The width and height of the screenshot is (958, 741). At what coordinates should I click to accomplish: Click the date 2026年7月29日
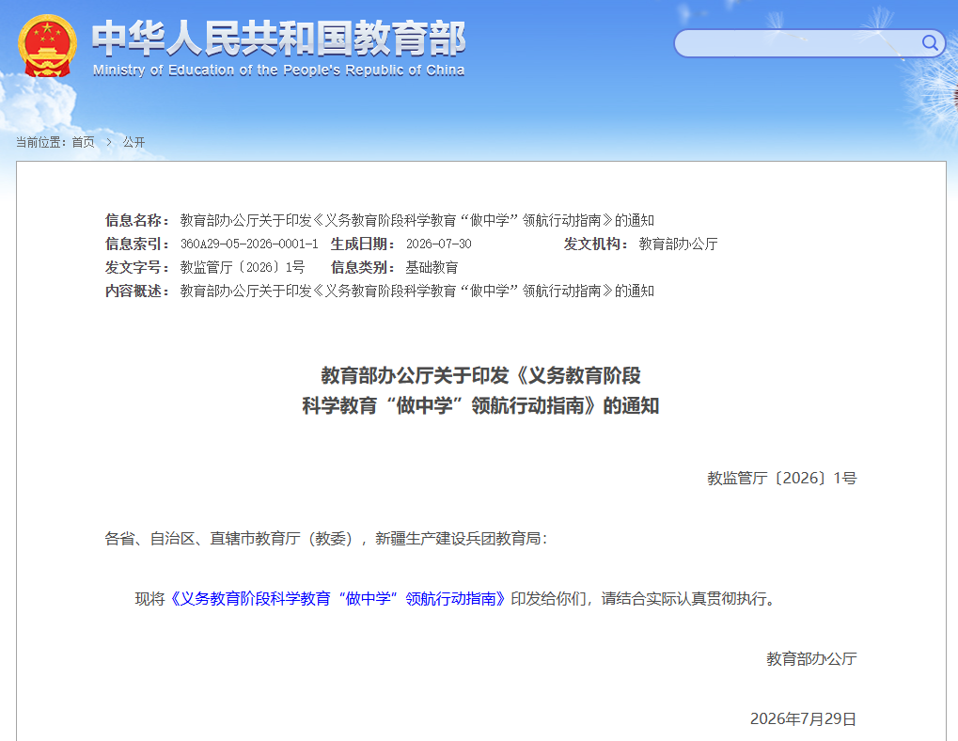click(x=803, y=719)
